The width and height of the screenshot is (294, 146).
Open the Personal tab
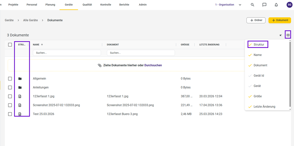click(x=32, y=5)
